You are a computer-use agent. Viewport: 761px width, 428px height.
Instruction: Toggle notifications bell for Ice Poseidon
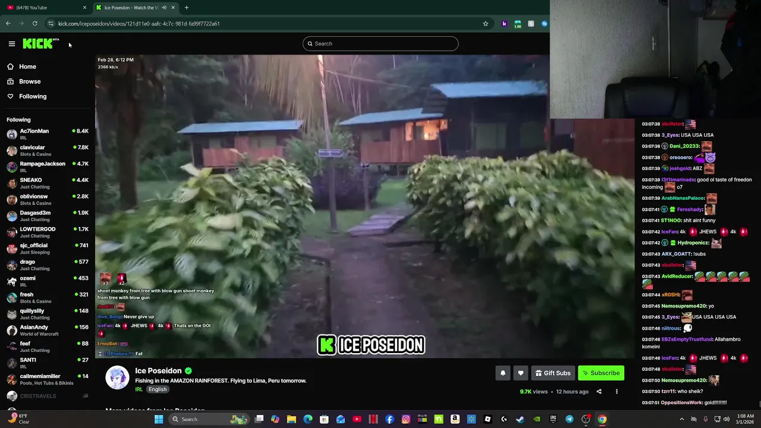click(503, 373)
